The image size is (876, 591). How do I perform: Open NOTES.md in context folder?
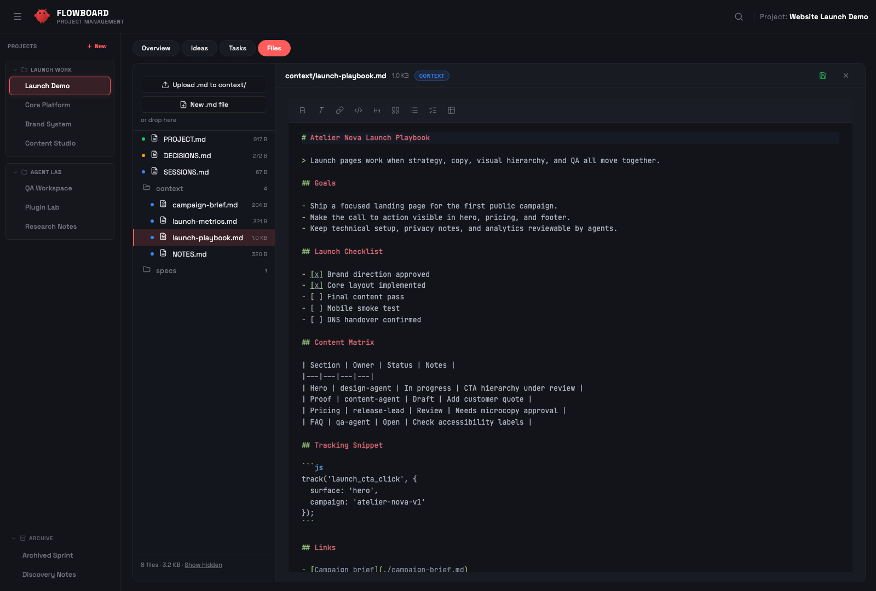tap(204, 254)
